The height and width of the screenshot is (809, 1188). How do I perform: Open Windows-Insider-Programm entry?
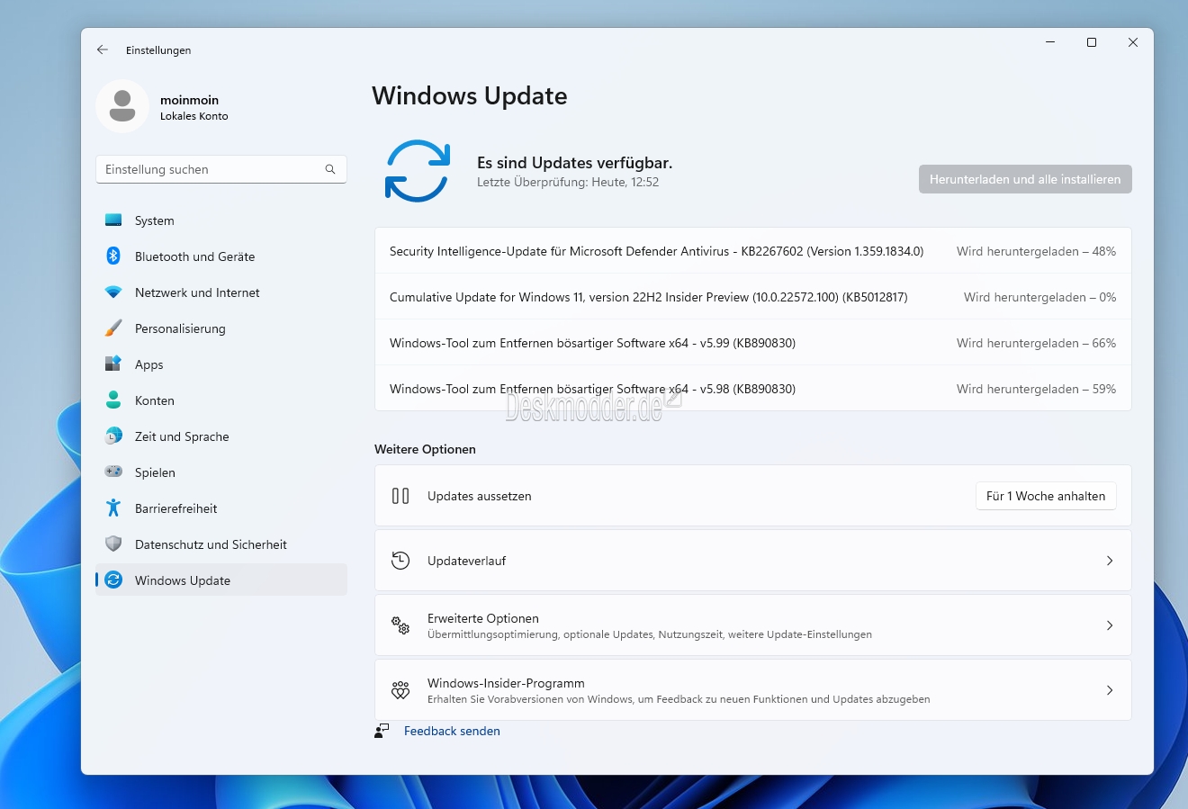pos(753,690)
